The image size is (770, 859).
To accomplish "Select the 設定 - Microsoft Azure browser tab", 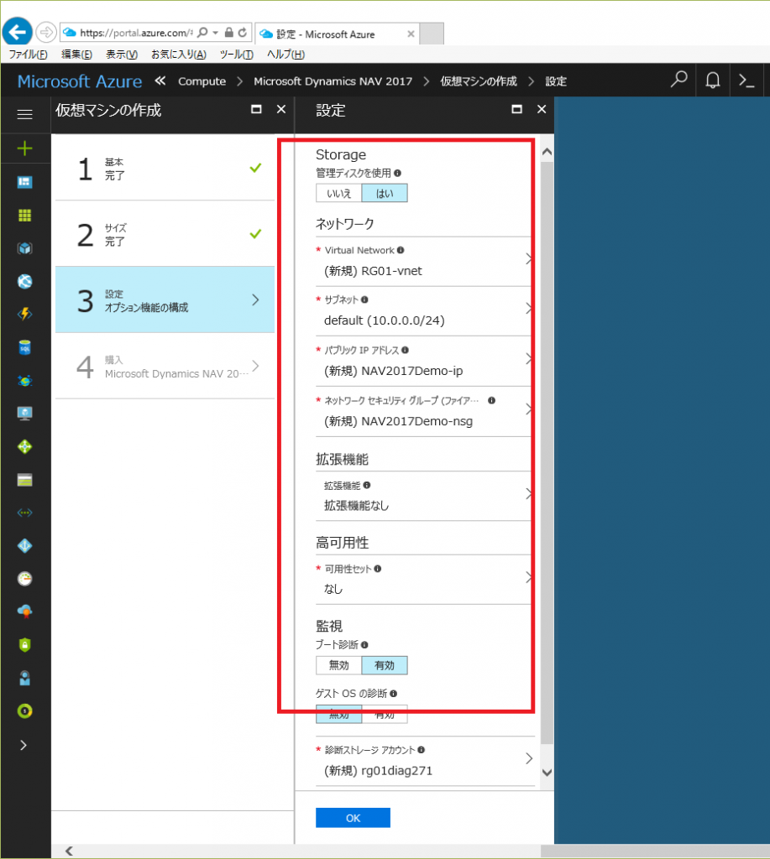I will tap(337, 34).
